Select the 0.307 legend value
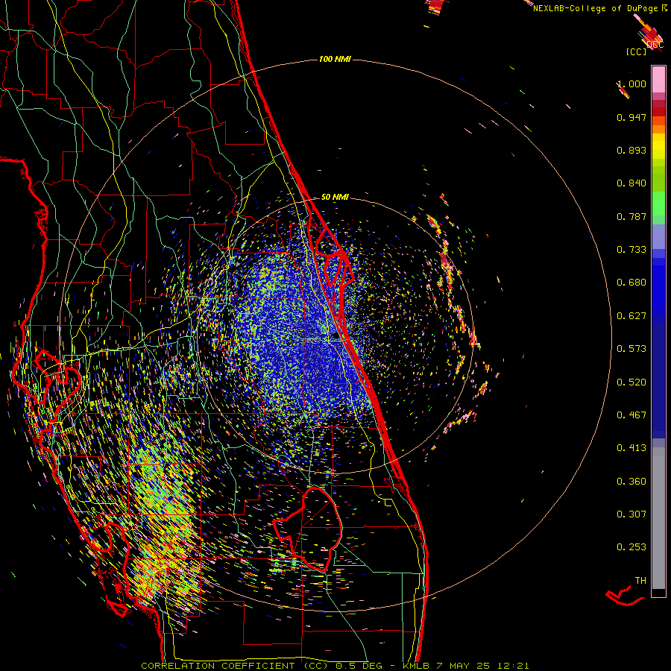 click(x=631, y=514)
